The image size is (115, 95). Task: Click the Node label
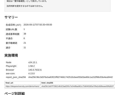pos(8,62)
